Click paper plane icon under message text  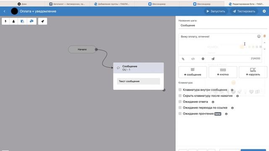click(213, 59)
